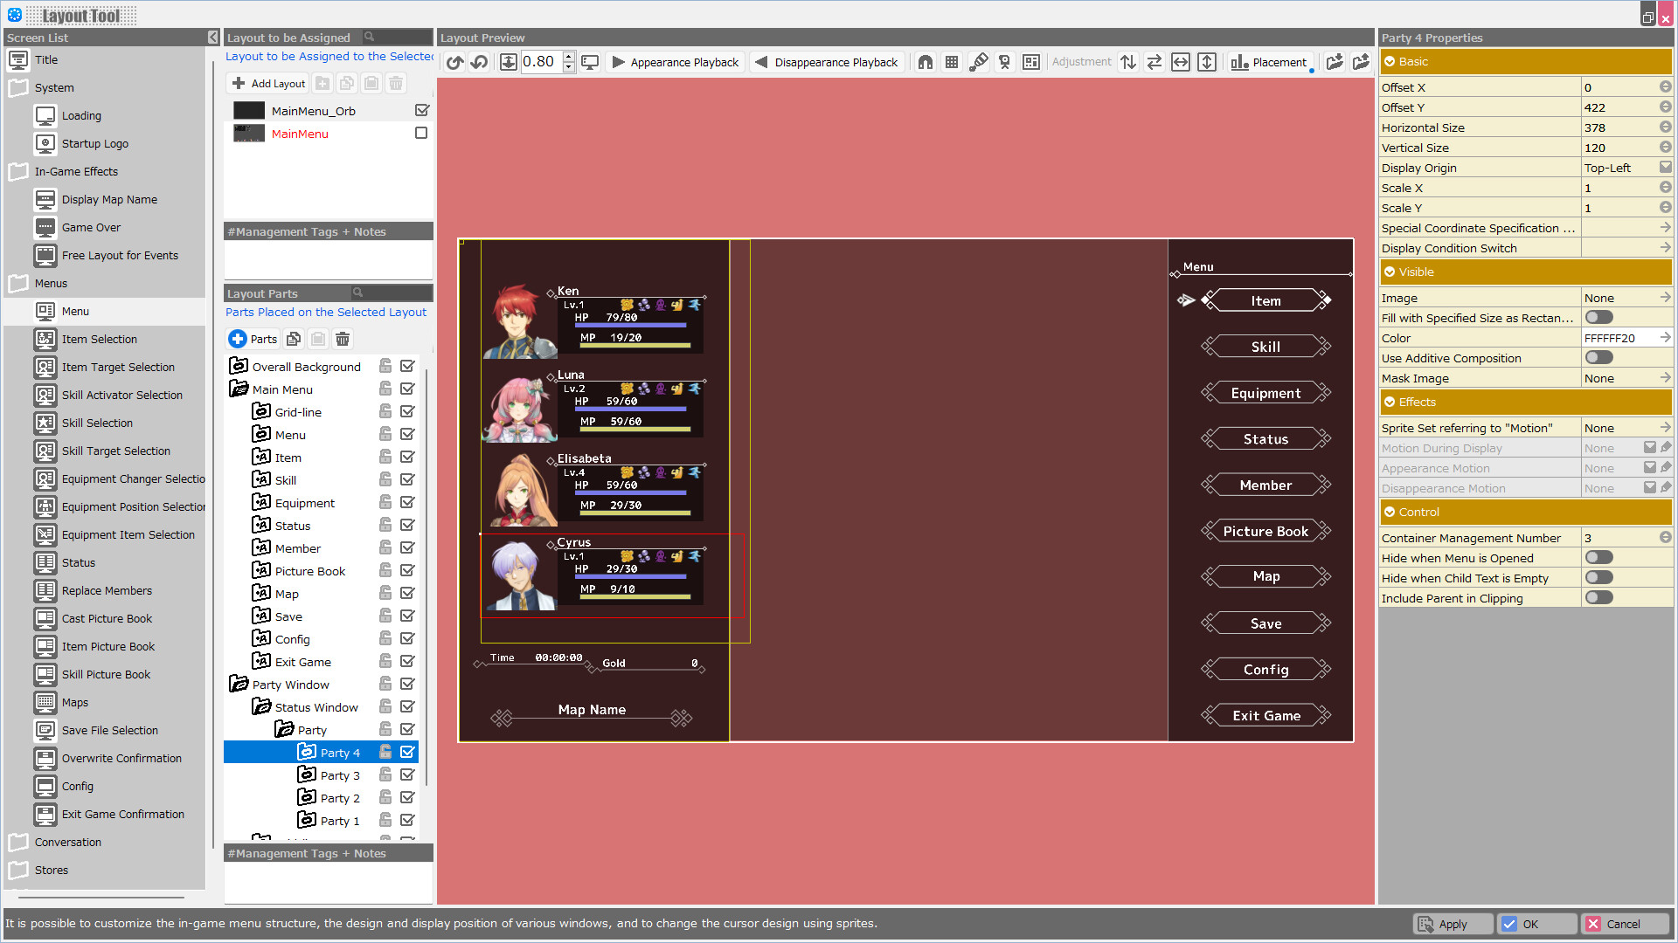Image resolution: width=1678 pixels, height=943 pixels.
Task: Toggle the Fill with Specified Size switch
Action: pos(1601,318)
